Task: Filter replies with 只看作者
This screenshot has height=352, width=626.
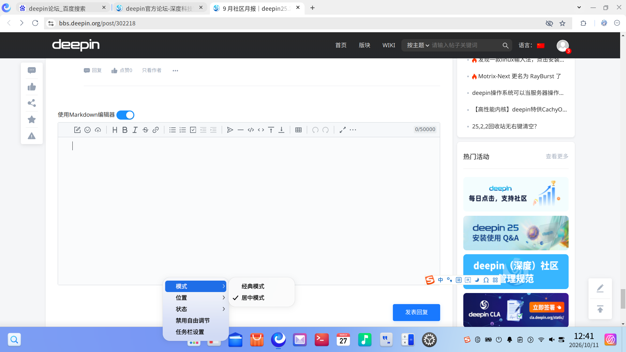Action: 152,70
